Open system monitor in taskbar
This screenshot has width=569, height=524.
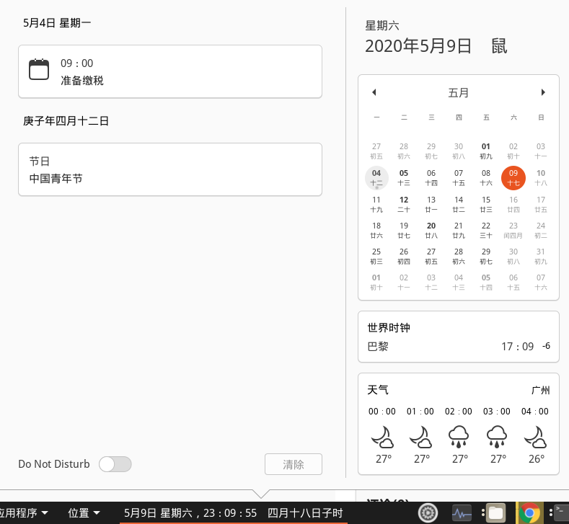[x=462, y=513]
